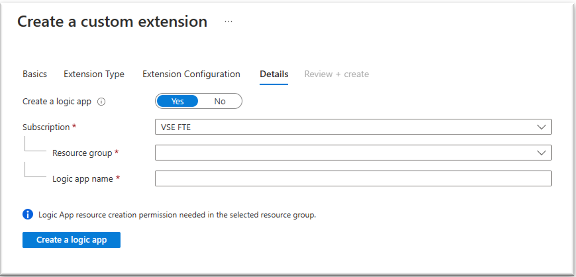The height and width of the screenshot is (277, 576).
Task: Select the Details tab
Action: coord(274,74)
